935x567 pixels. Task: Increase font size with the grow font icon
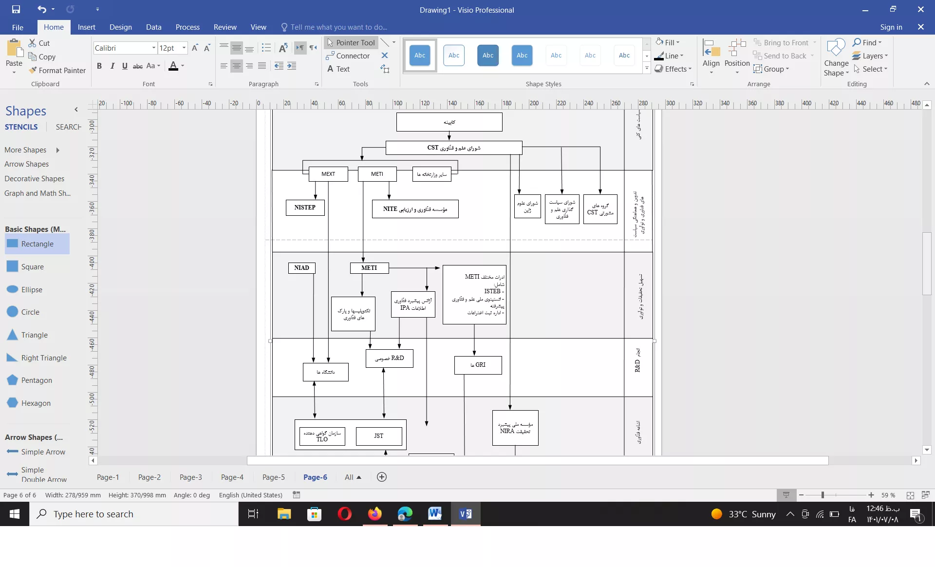click(x=195, y=48)
